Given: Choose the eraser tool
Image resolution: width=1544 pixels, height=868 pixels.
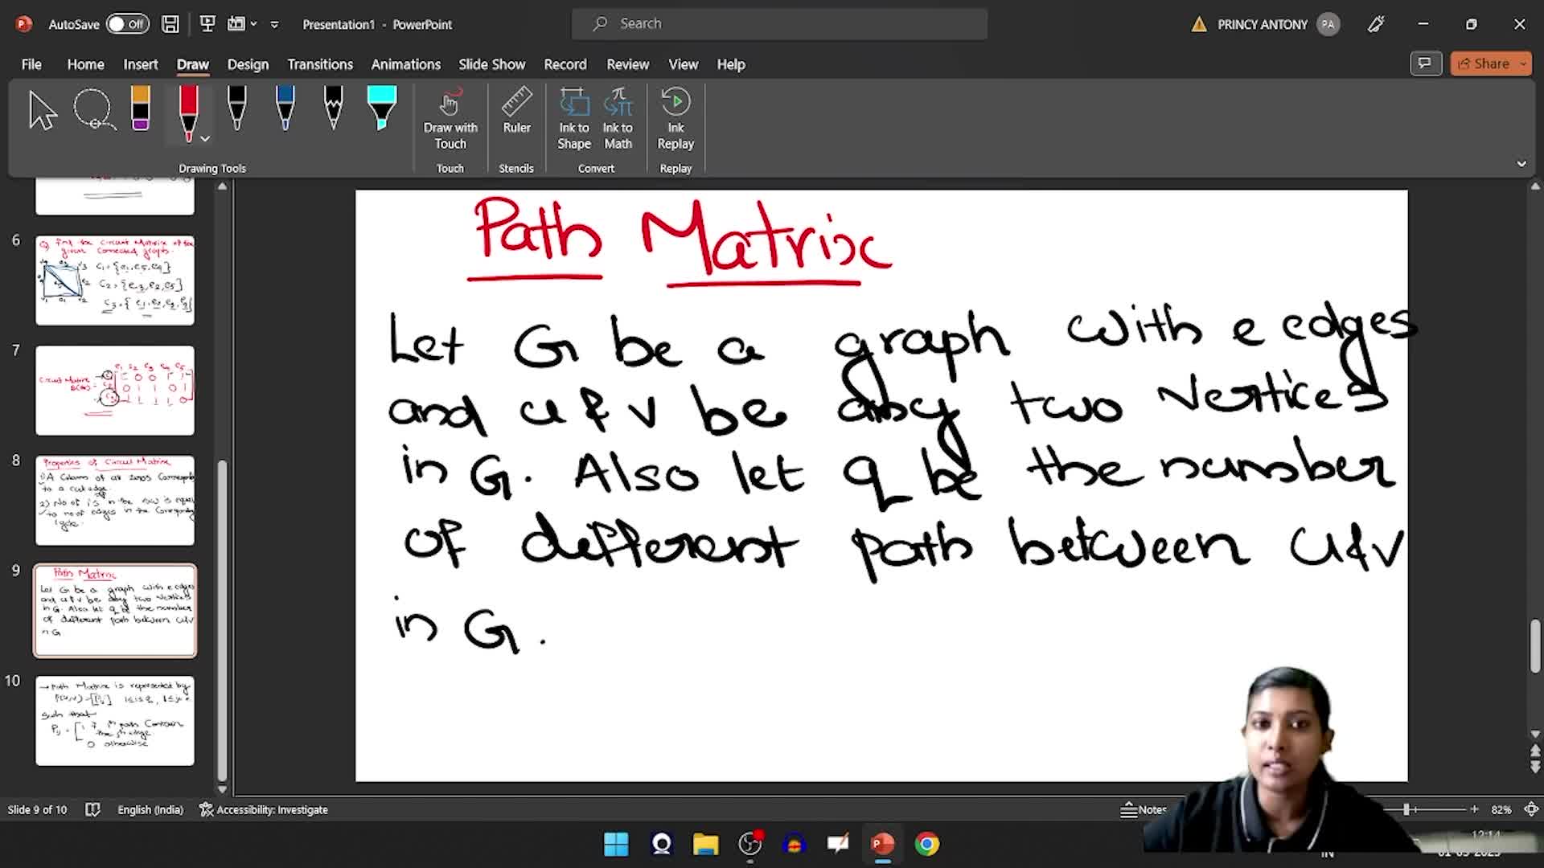Looking at the screenshot, I should 141,109.
